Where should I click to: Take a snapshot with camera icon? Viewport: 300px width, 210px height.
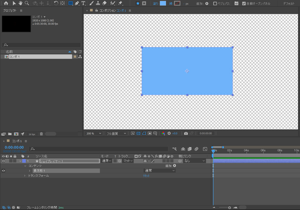186,134
